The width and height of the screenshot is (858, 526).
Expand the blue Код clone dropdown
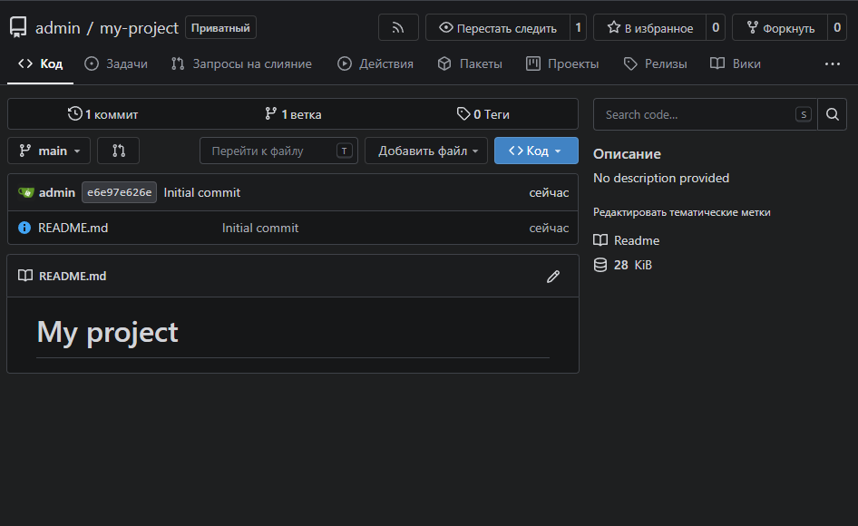coord(536,151)
